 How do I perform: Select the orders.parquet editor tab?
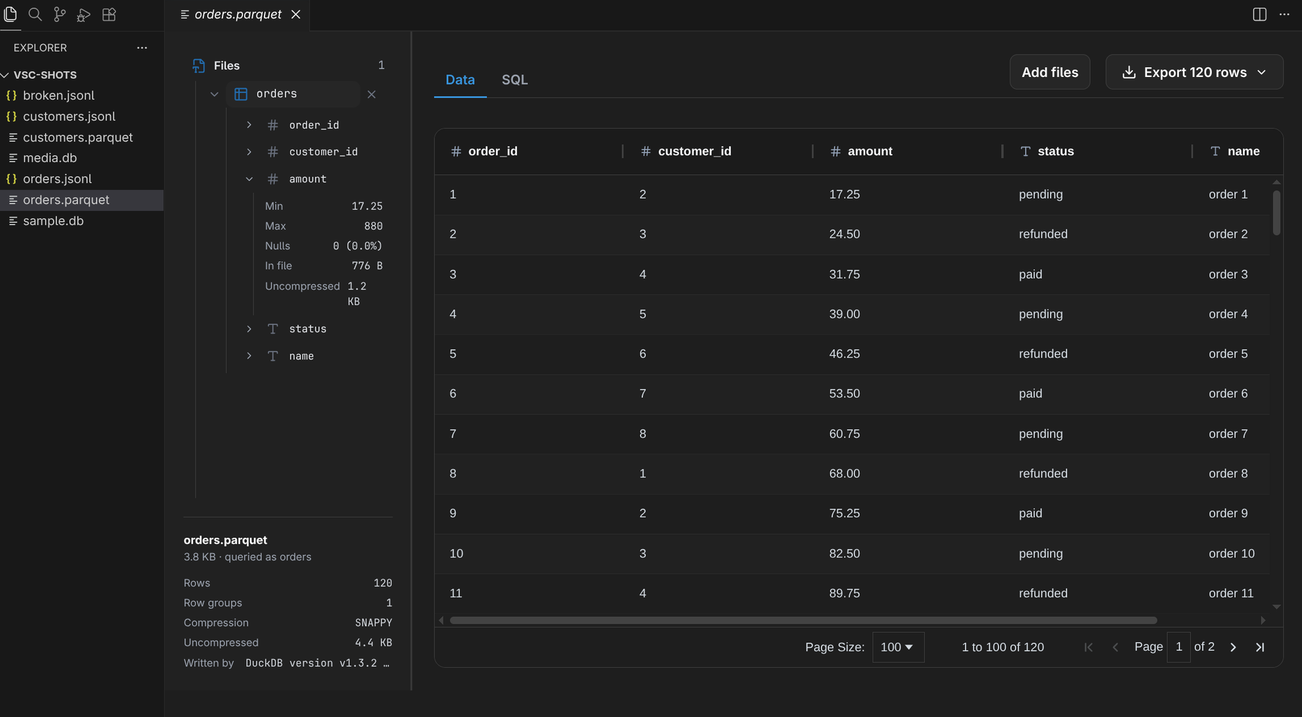238,14
